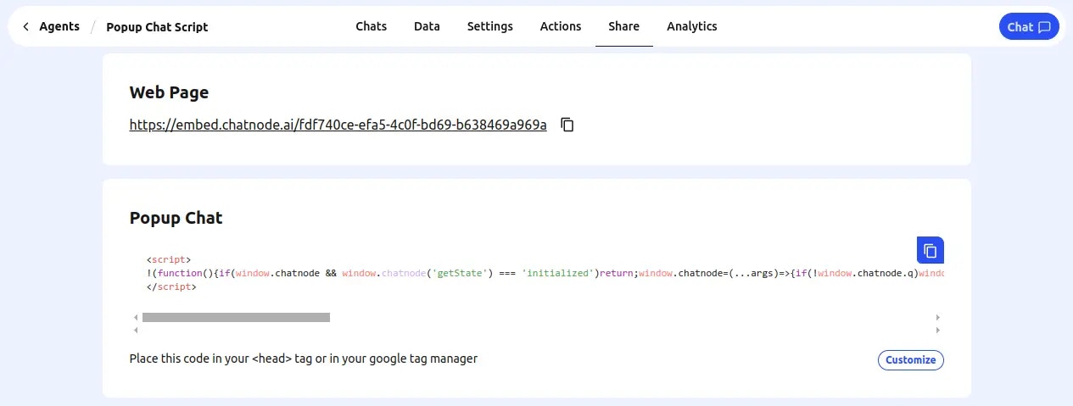Click the closing </script> tag line

click(171, 287)
